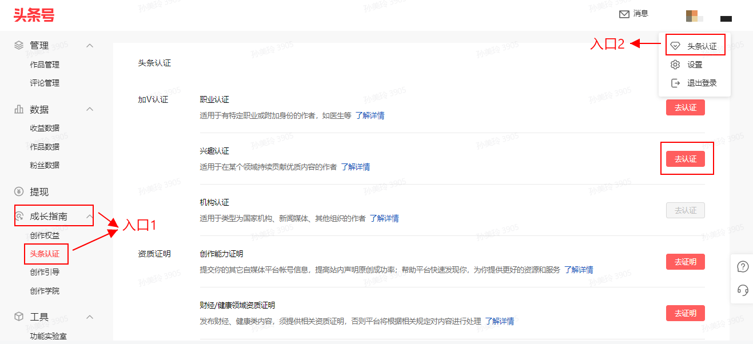Click the 创作能力证明 title
The height and width of the screenshot is (344, 753).
pyautogui.click(x=221, y=254)
